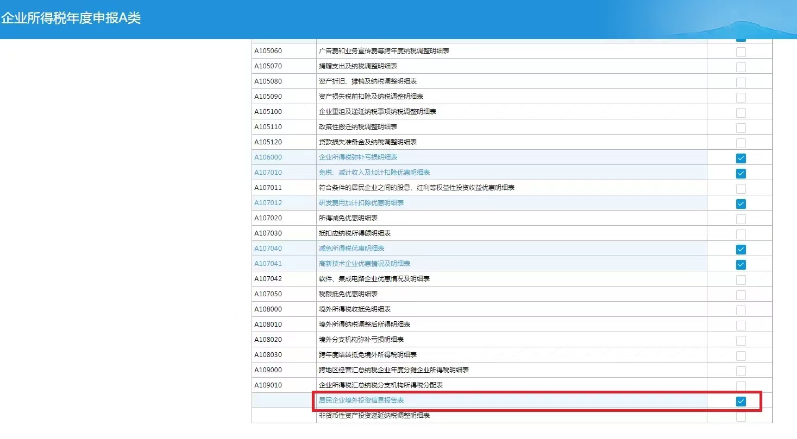
Task: Uncheck the 居民企业境外投资信息报告表 checkbox
Action: (x=740, y=402)
